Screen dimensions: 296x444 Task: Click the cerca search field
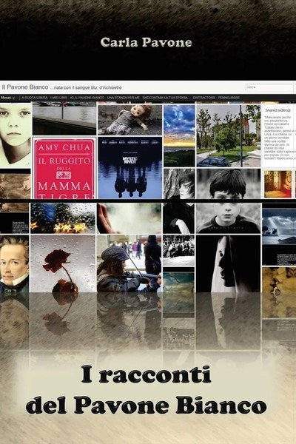(269, 87)
